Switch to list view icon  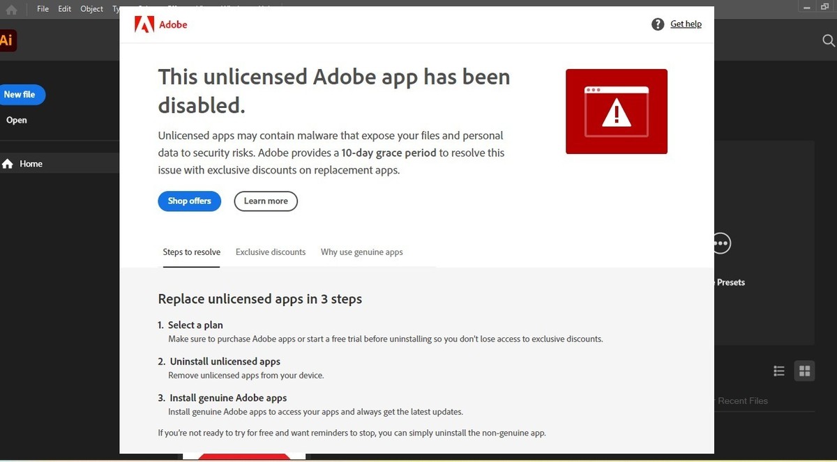pos(779,371)
